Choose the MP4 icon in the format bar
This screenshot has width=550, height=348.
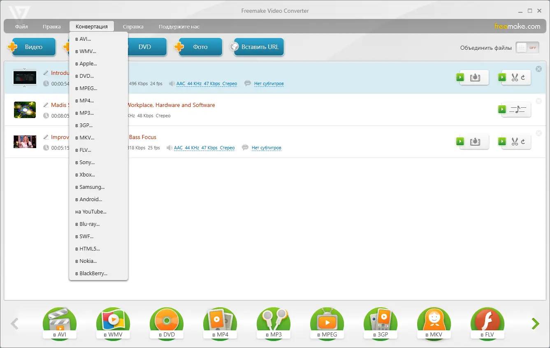point(220,323)
